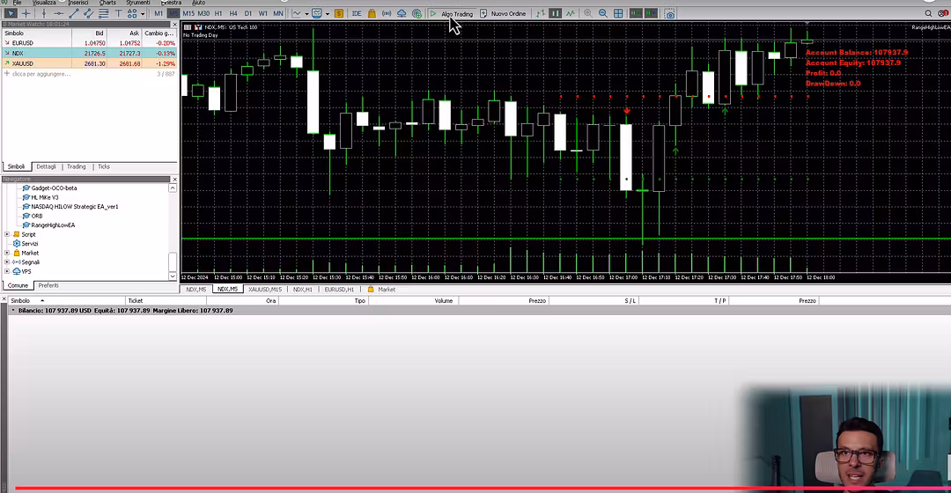
Task: Click the zoom out magnifier icon
Action: tap(603, 13)
